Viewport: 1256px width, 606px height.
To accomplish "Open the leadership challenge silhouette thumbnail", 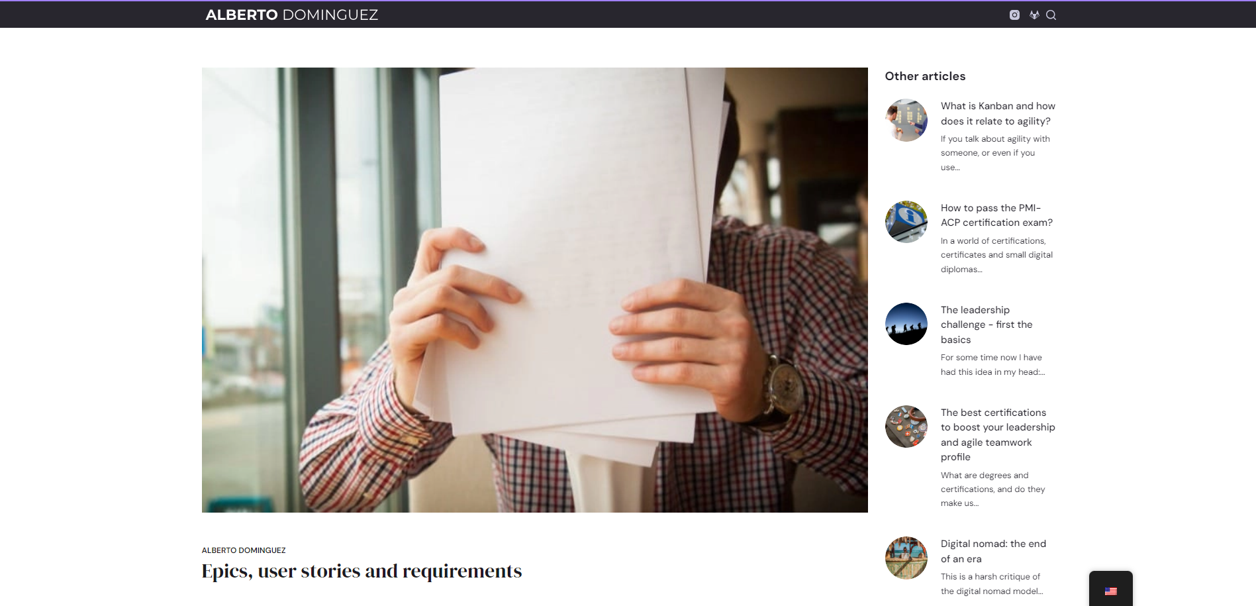I will pyautogui.click(x=906, y=324).
